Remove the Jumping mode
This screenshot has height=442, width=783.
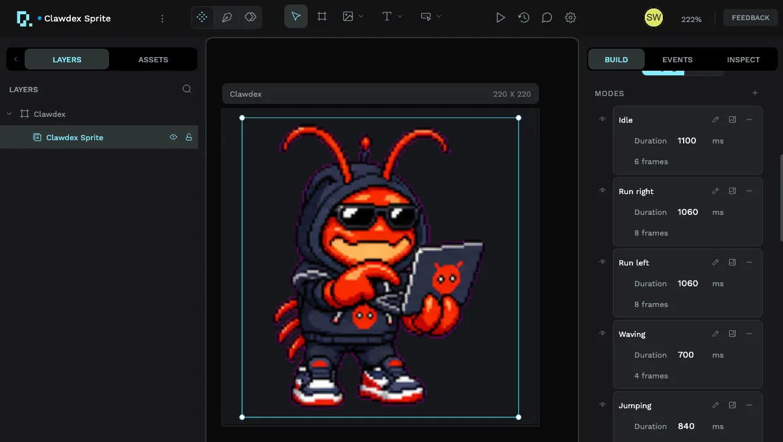click(749, 405)
